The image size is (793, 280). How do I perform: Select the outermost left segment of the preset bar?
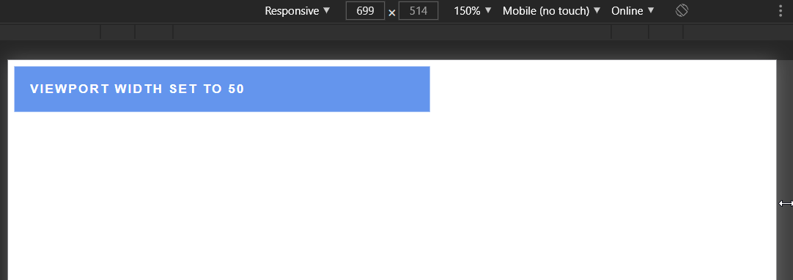click(x=50, y=32)
